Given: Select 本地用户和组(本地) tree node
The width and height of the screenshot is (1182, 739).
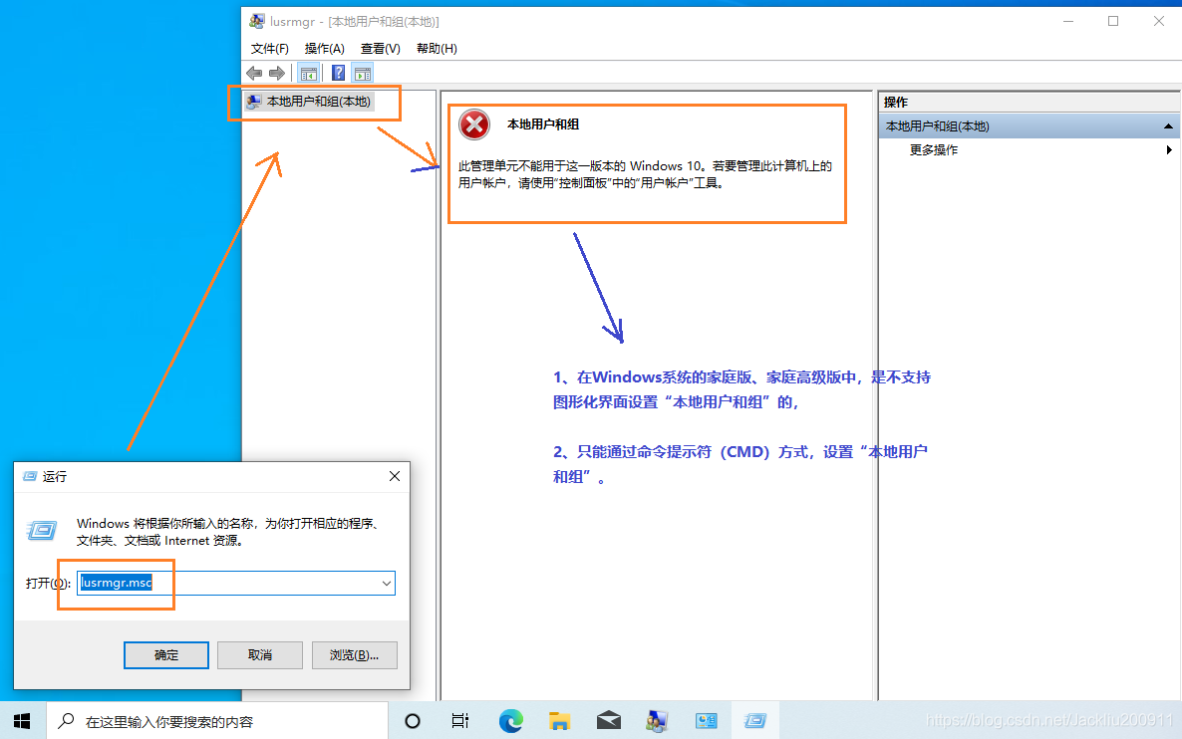Looking at the screenshot, I should pyautogui.click(x=308, y=101).
